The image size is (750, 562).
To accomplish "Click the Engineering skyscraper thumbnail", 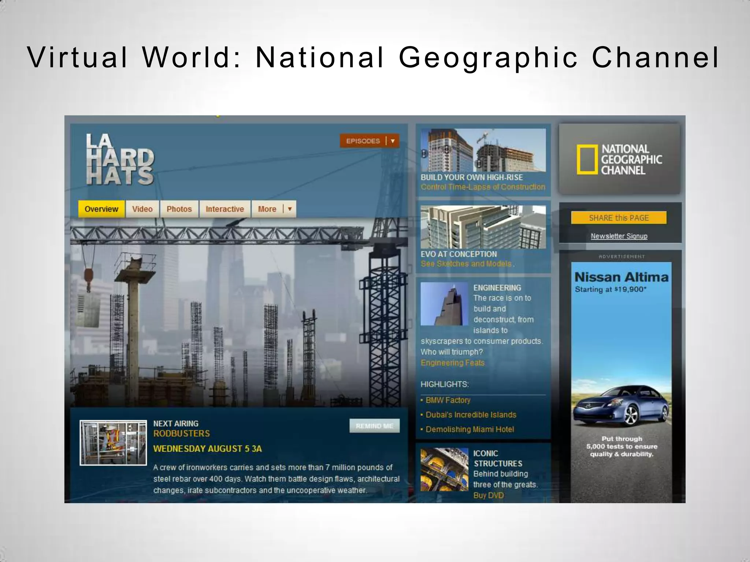I will (x=444, y=304).
